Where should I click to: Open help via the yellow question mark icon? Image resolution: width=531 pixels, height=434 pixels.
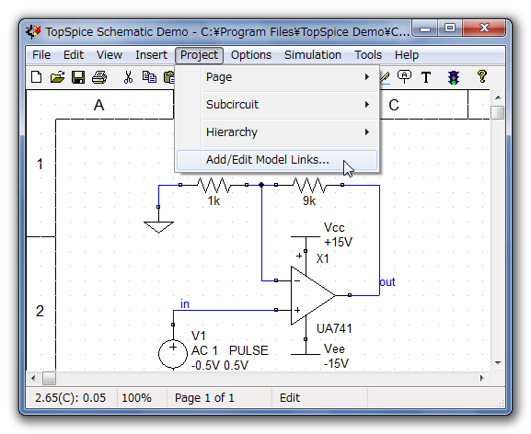(x=482, y=76)
